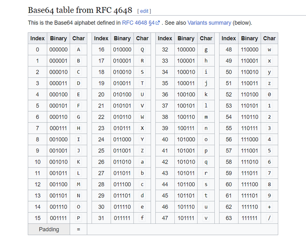This screenshot has height=240, width=306.
Task: Click index cell 16
Action: click(x=101, y=50)
